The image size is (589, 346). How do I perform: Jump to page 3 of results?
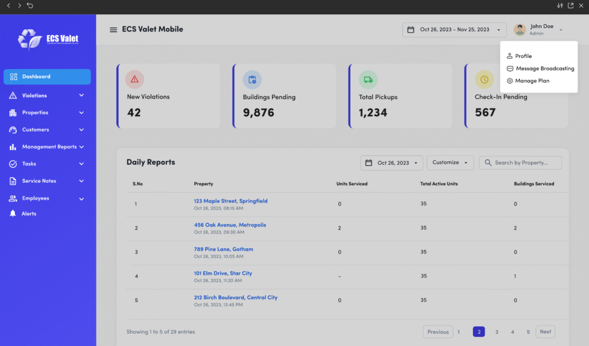coord(496,332)
